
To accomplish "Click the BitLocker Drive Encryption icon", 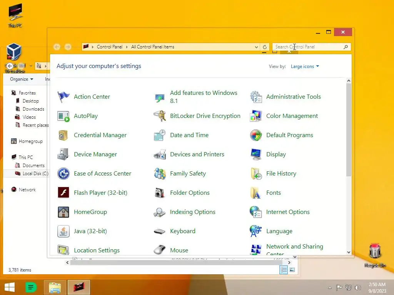I will pyautogui.click(x=160, y=116).
